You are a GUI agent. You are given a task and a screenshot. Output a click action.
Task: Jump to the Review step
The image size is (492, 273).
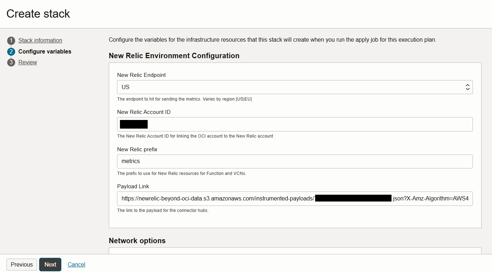tap(27, 62)
